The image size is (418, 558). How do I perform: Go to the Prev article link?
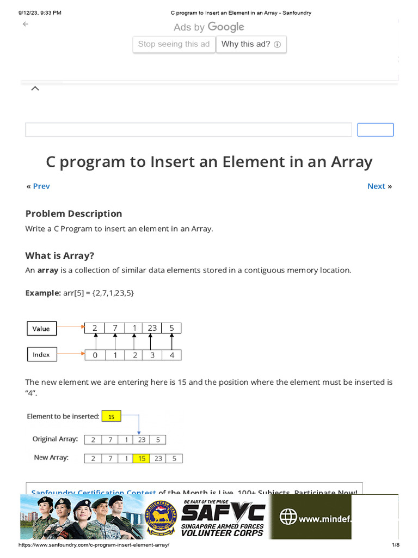(x=41, y=186)
